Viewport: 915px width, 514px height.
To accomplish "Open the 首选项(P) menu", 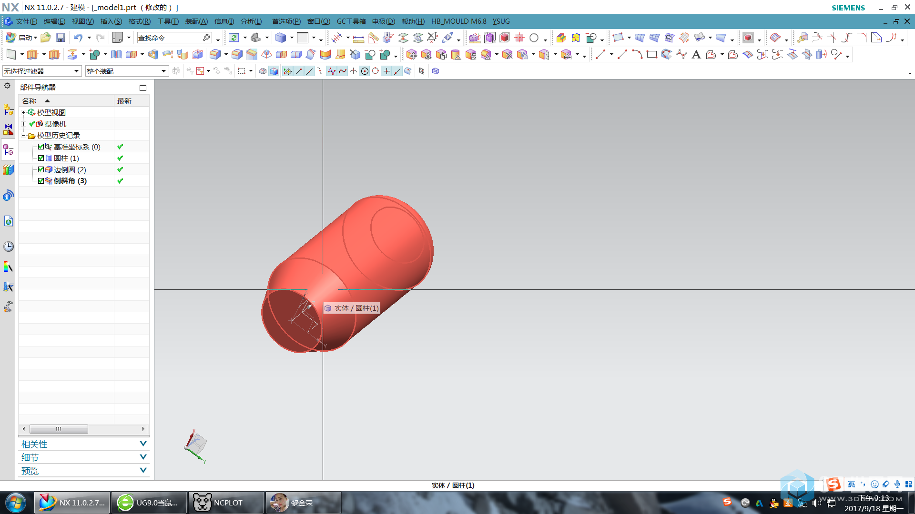I will click(286, 21).
